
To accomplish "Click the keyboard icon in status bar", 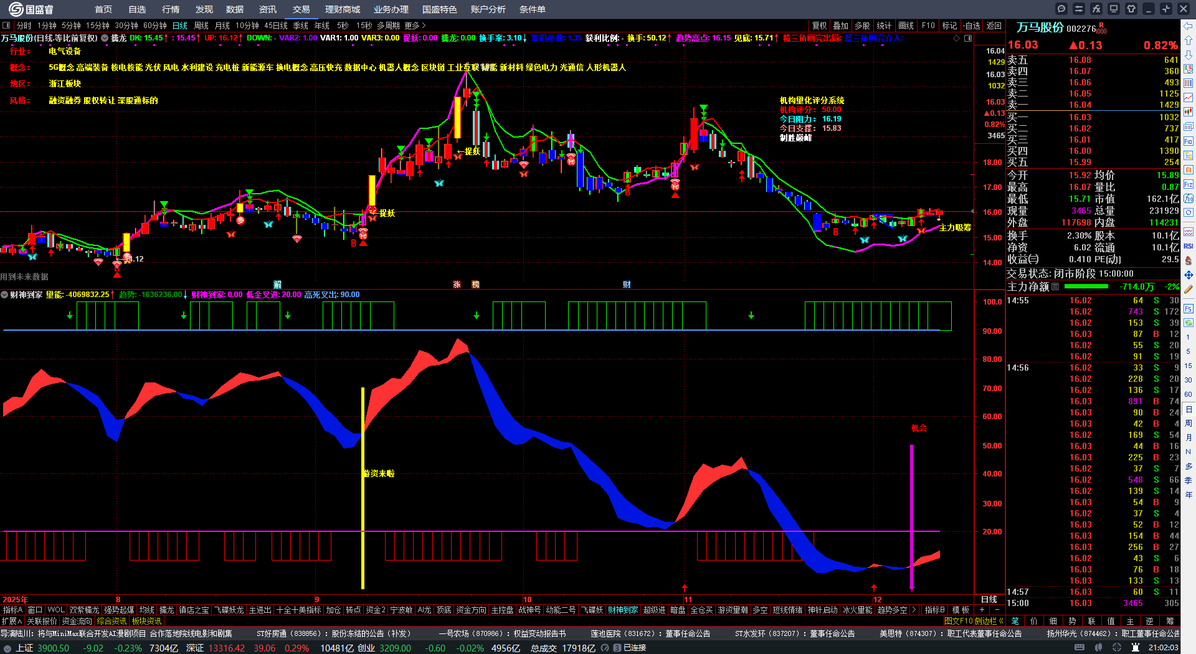I will tap(1080, 648).
